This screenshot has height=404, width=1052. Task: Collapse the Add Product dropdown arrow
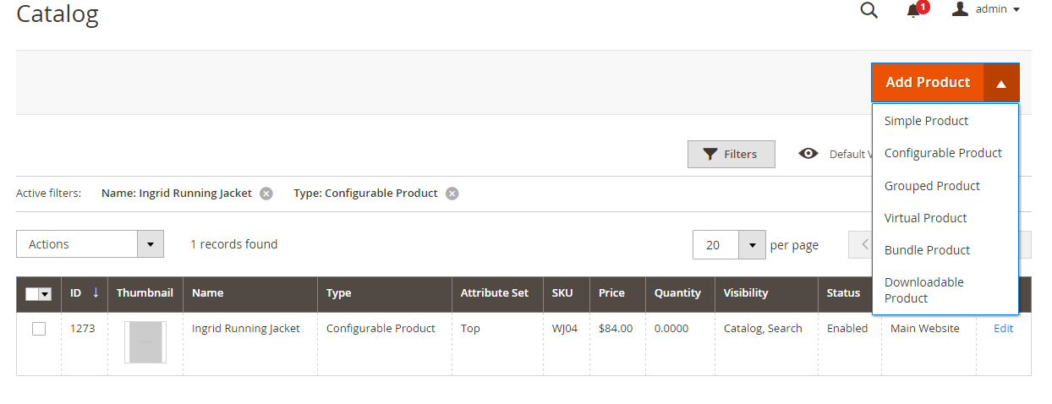coord(1001,83)
